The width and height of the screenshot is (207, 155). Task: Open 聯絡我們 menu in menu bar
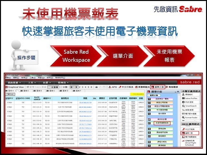[60, 78]
